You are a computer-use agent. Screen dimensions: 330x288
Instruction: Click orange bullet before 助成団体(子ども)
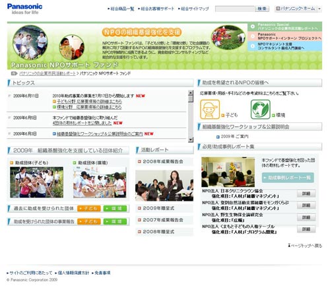(12, 162)
